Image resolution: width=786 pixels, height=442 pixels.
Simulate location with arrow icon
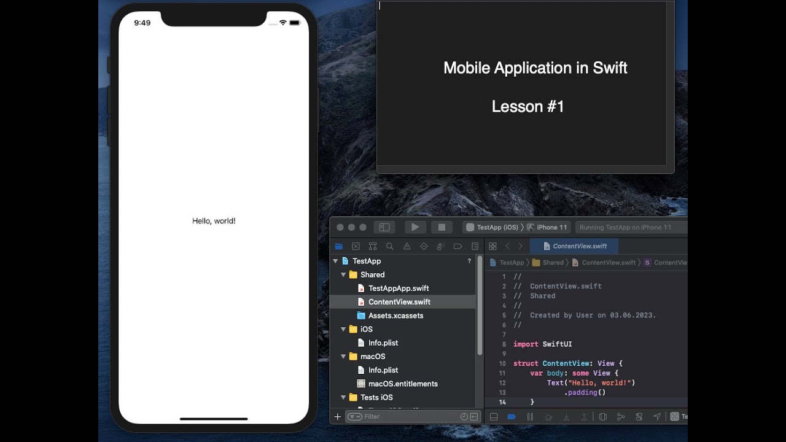click(x=657, y=417)
